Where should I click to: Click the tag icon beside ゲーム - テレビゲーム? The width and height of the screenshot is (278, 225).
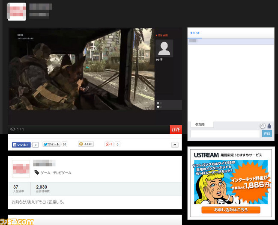coord(37,172)
